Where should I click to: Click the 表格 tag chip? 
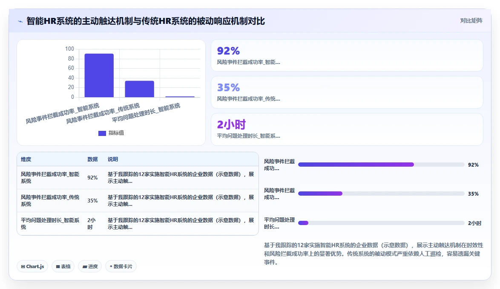tap(63, 266)
